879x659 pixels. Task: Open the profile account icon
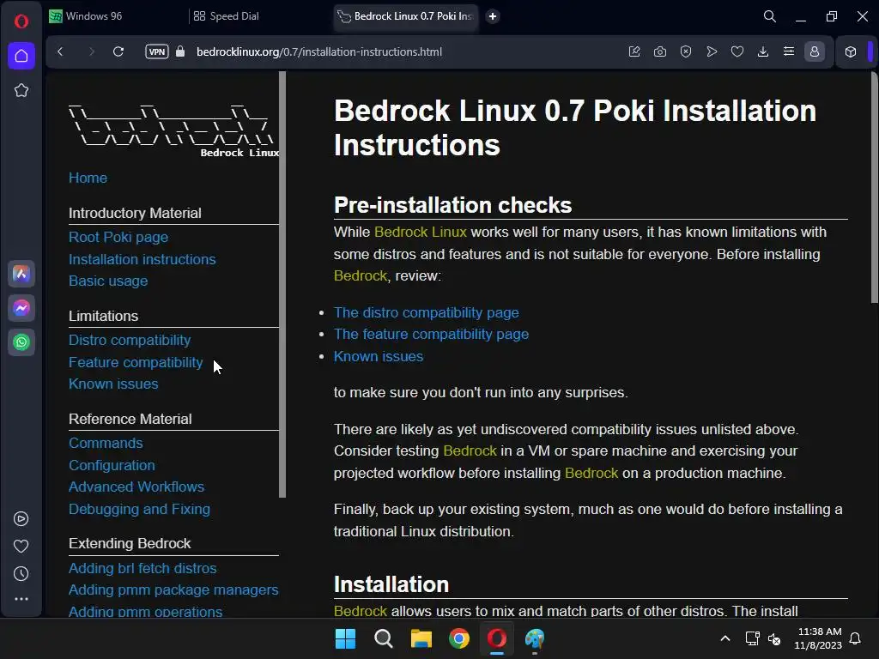click(x=815, y=51)
